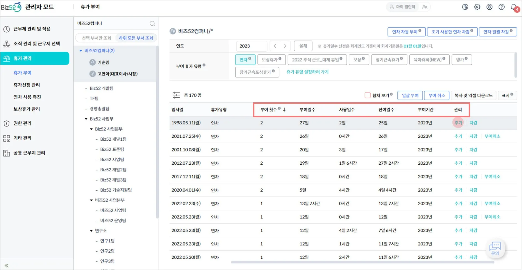522x270 pixels.
Task: Click the info icon next to 합쳐 보기
Action: tap(391, 94)
